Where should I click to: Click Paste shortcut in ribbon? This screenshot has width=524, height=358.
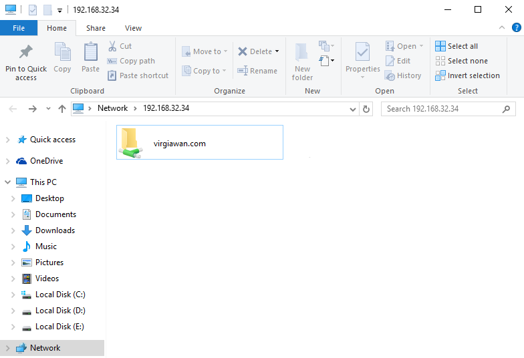[138, 75]
